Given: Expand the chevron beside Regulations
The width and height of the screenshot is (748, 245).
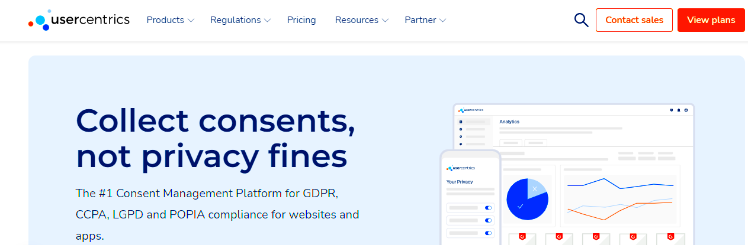Looking at the screenshot, I should (x=267, y=21).
